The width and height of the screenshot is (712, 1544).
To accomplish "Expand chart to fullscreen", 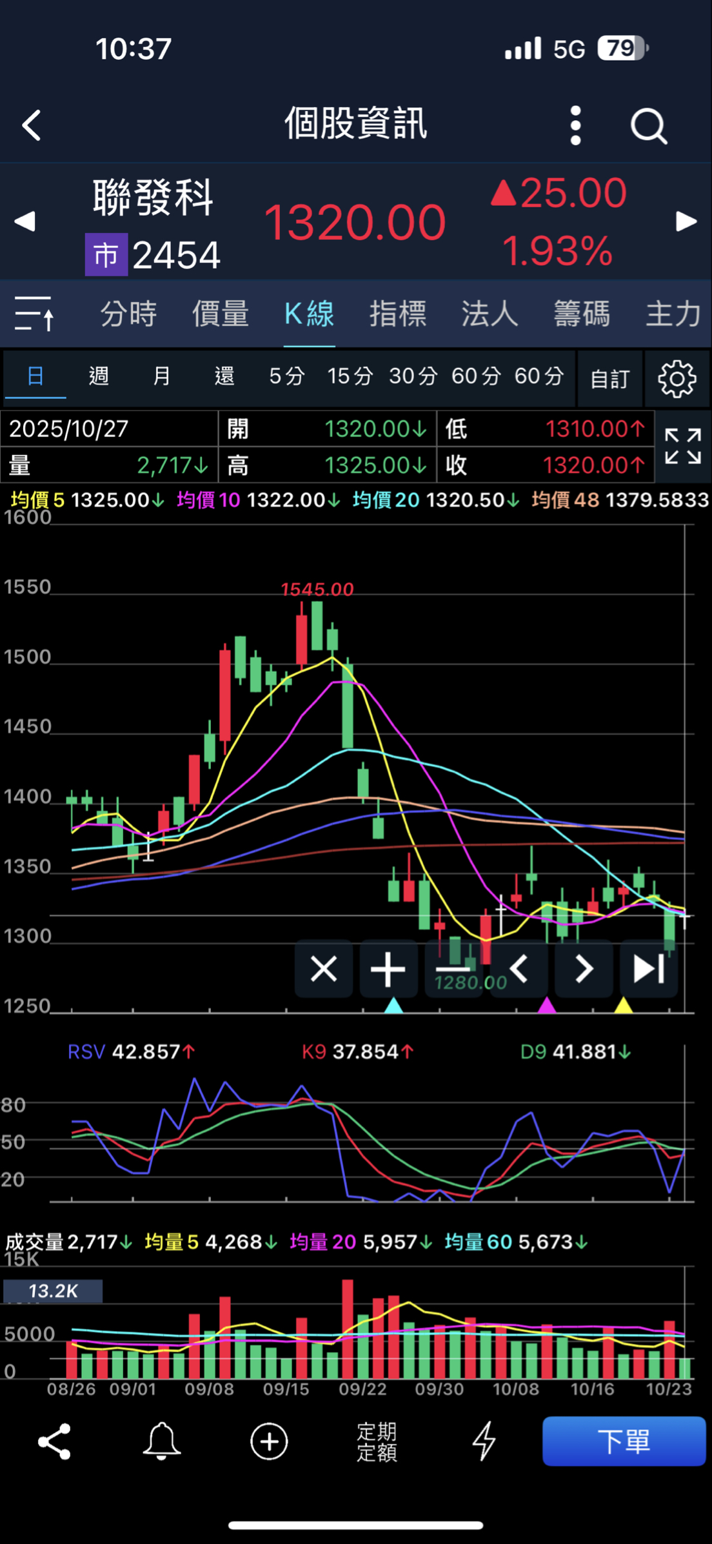I will (683, 446).
